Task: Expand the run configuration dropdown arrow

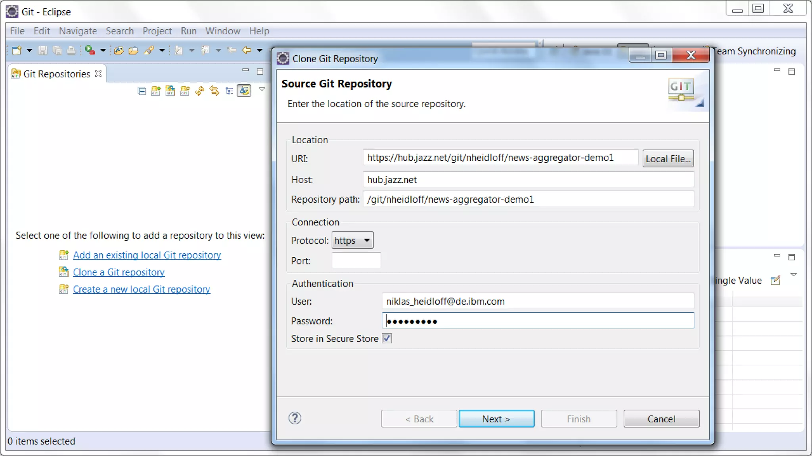Action: (x=103, y=50)
